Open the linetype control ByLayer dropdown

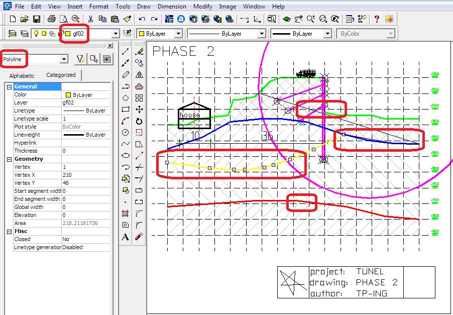(262, 34)
